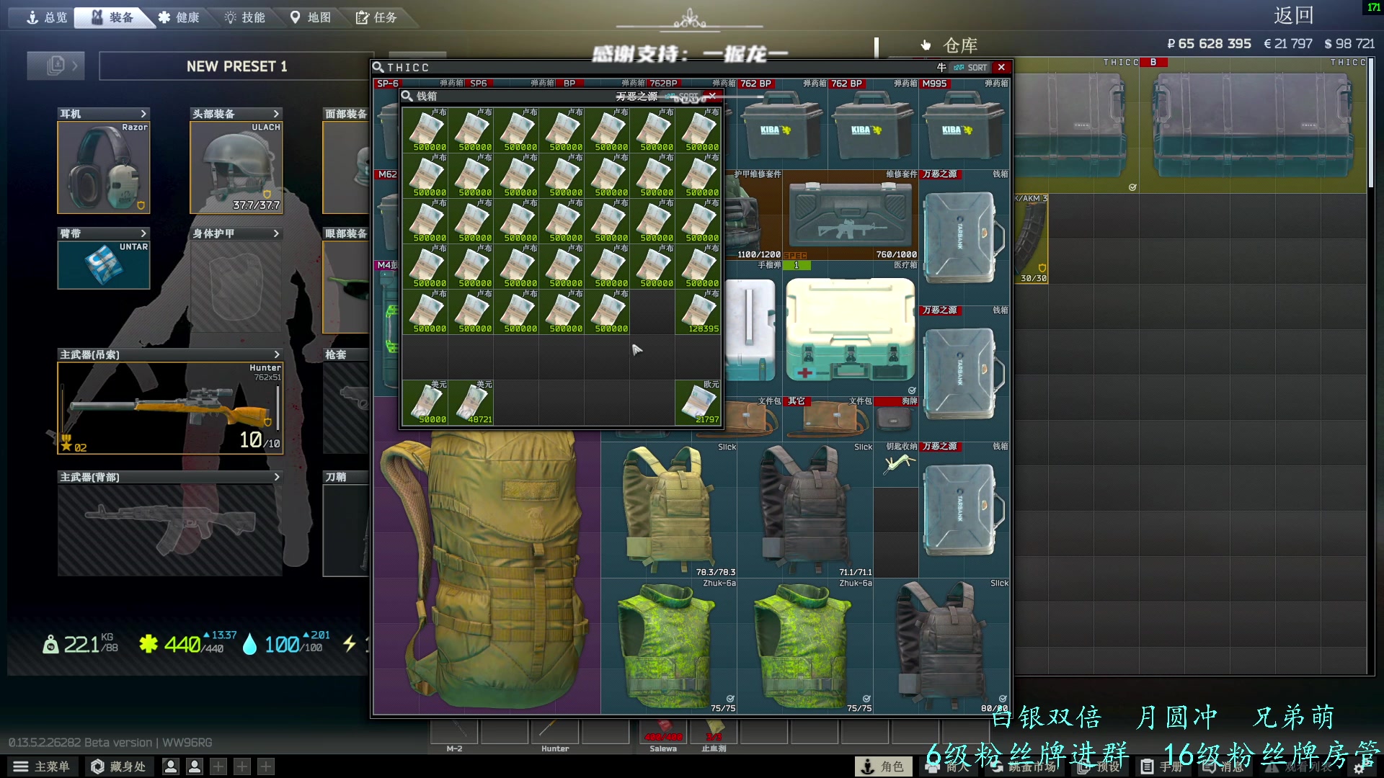Select the medical case with red cross
Viewport: 1384px width, 778px height.
[x=851, y=328]
